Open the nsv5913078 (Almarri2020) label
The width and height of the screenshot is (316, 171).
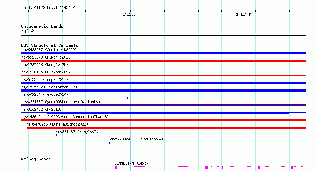pyautogui.click(x=47, y=57)
